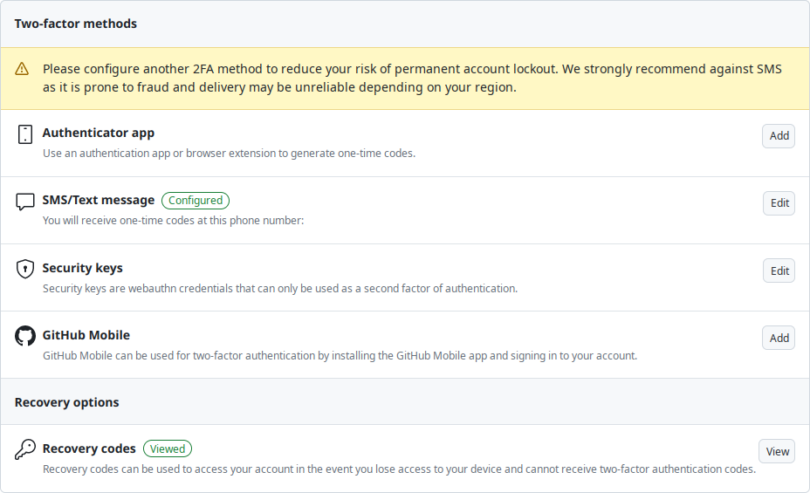View the Recovery codes
The width and height of the screenshot is (810, 493).
point(777,452)
